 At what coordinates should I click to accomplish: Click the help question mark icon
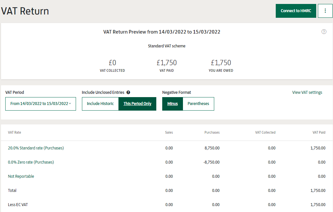pyautogui.click(x=324, y=32)
